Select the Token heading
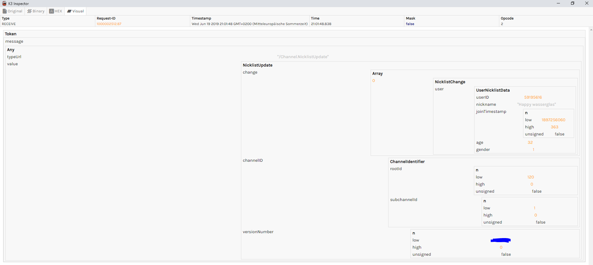 coord(11,34)
